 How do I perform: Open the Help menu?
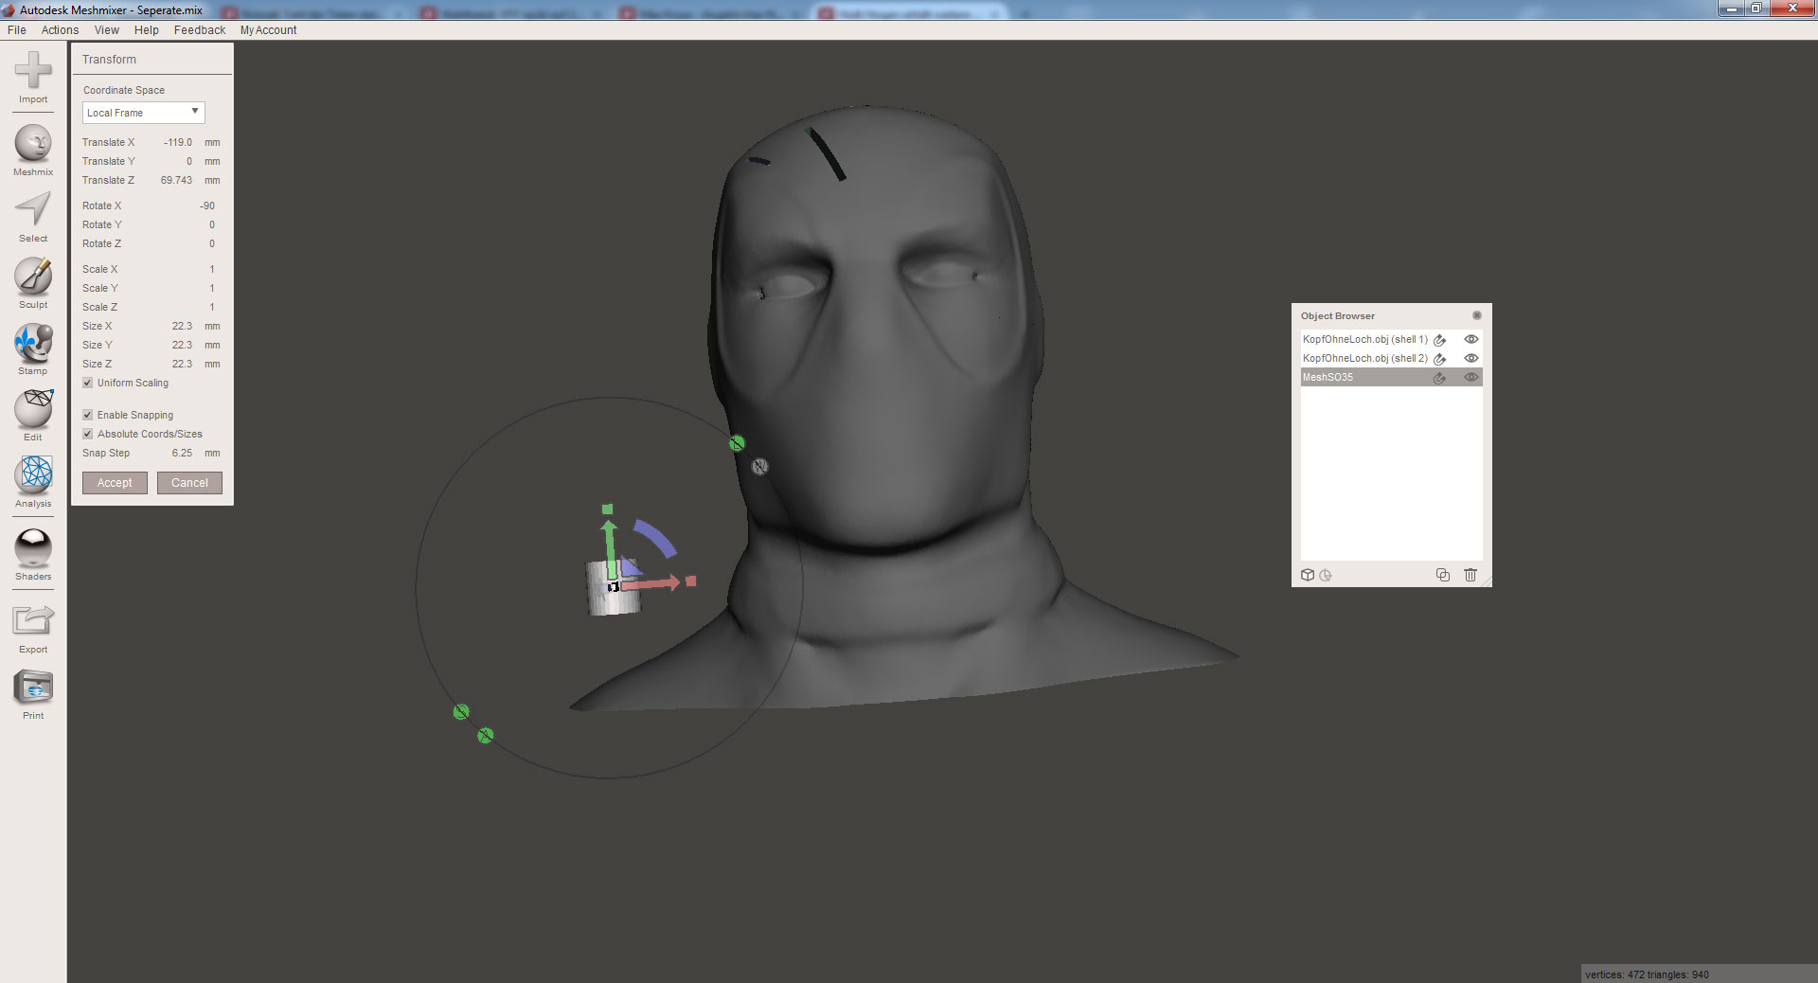147,30
